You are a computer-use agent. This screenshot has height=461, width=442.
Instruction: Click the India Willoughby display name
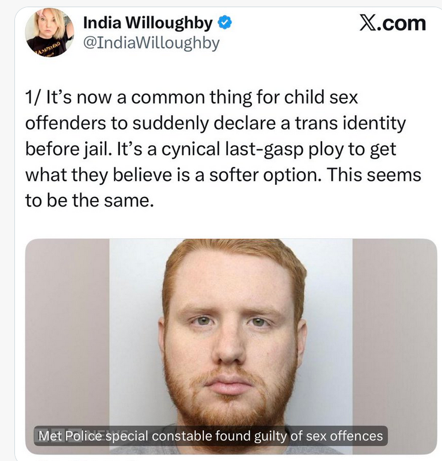[x=148, y=23]
